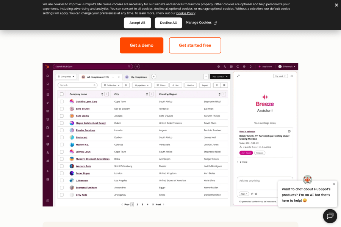The width and height of the screenshot is (341, 227).
Task: Check the checkbox next to Grey Fade
Action: [x=61, y=194]
